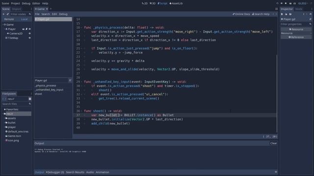Click Filter properties search icon
The height and width of the screenshot is (176, 314).
[x=311, y=24]
